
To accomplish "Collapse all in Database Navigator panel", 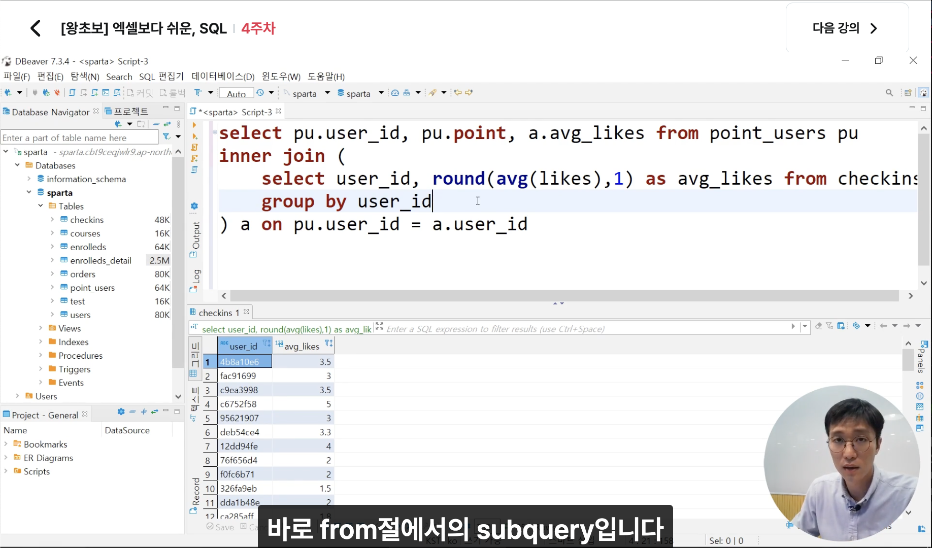I will tap(156, 124).
